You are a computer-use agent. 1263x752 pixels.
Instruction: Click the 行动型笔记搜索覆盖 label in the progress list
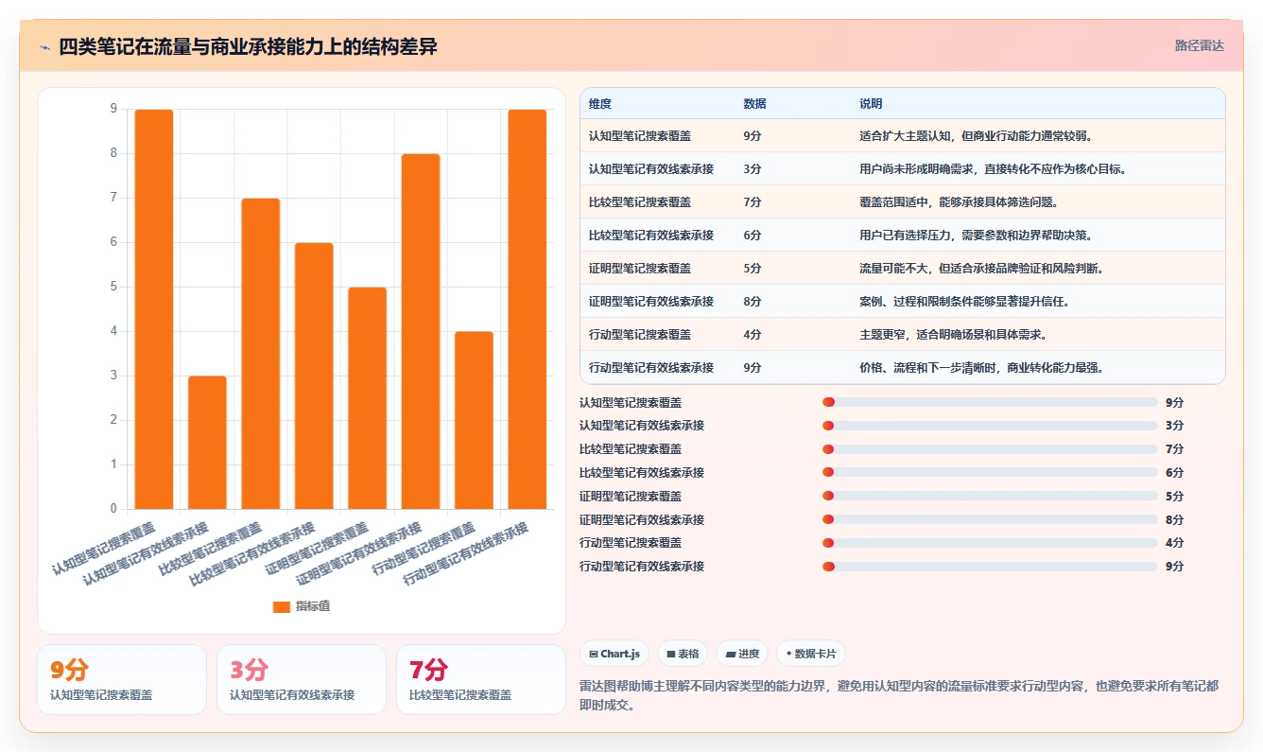(x=631, y=543)
